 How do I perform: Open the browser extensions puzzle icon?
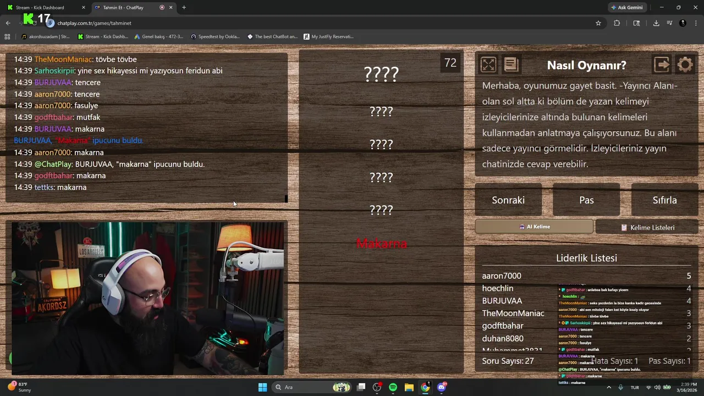[617, 23]
